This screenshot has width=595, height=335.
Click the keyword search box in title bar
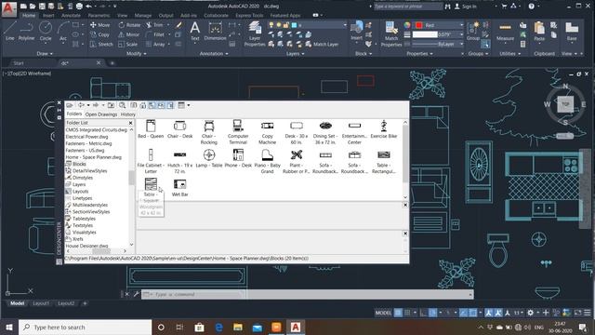[x=407, y=7]
